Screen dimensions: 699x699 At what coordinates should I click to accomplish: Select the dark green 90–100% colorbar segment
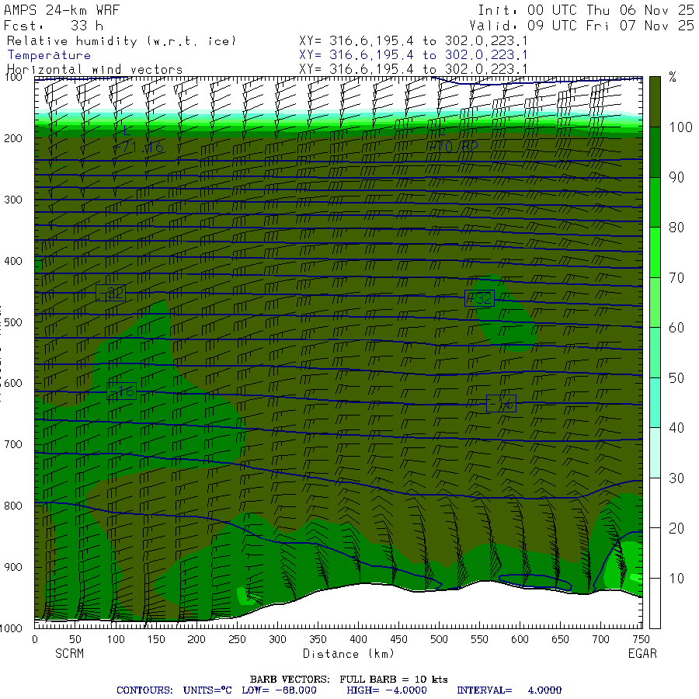655,152
